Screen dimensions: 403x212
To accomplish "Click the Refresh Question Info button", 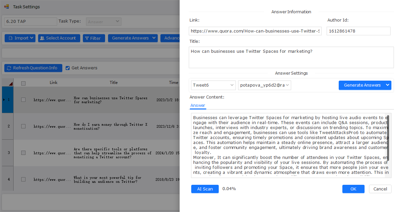I will 33,68.
